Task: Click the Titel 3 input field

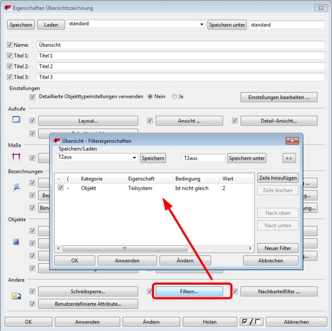Action: tap(181, 77)
